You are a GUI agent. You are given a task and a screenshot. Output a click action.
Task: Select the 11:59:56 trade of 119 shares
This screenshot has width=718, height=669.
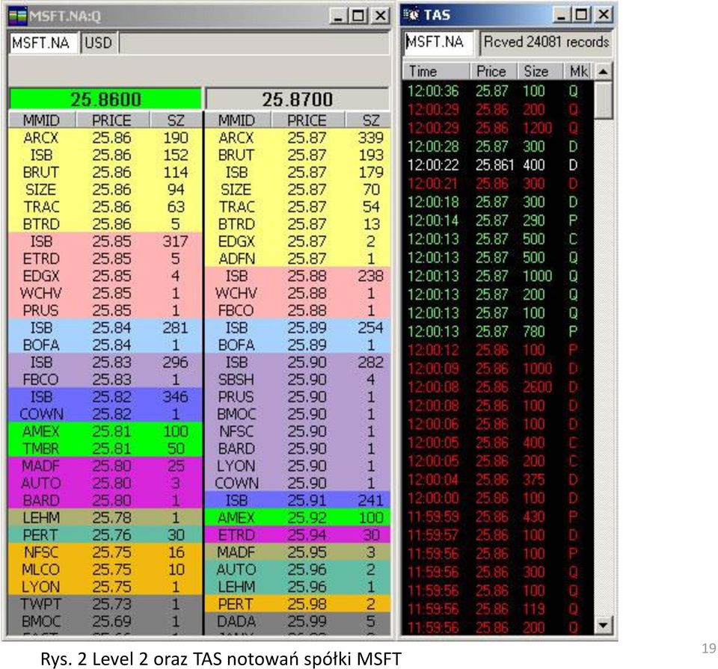tap(498, 609)
